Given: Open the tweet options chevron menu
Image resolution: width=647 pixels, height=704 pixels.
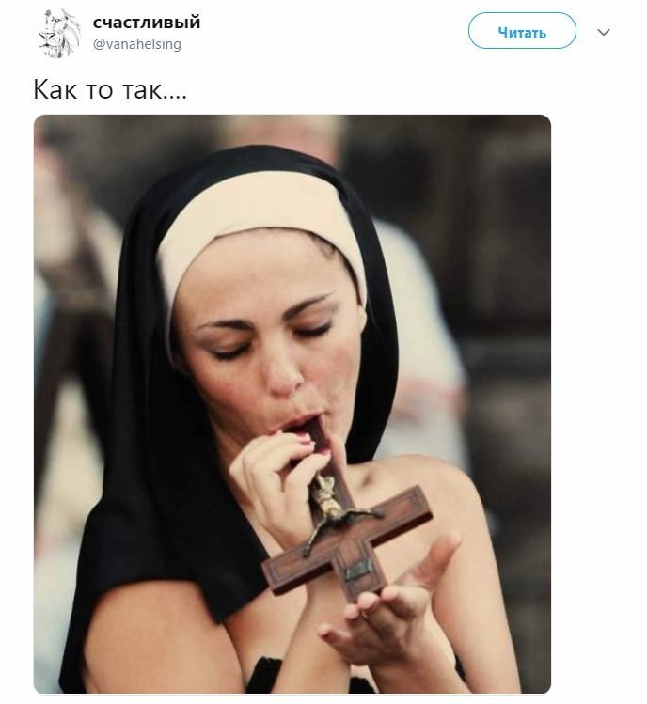Looking at the screenshot, I should tap(604, 32).
